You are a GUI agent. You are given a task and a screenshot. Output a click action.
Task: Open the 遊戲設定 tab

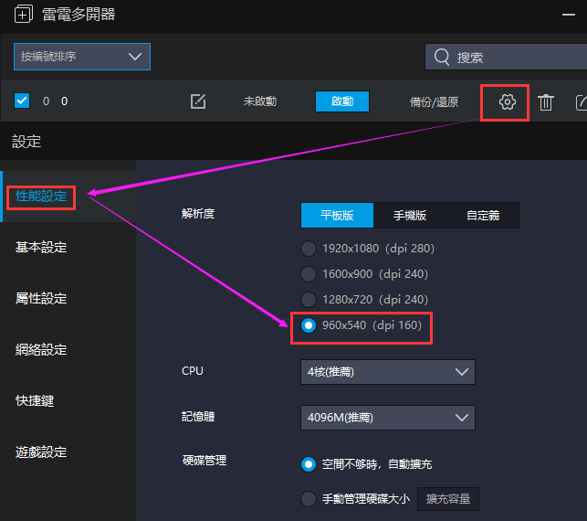pyautogui.click(x=41, y=452)
